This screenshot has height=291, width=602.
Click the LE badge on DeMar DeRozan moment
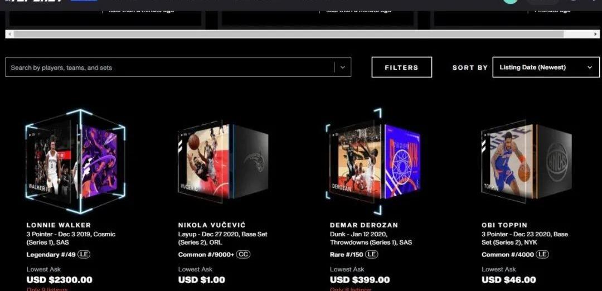[x=371, y=254]
